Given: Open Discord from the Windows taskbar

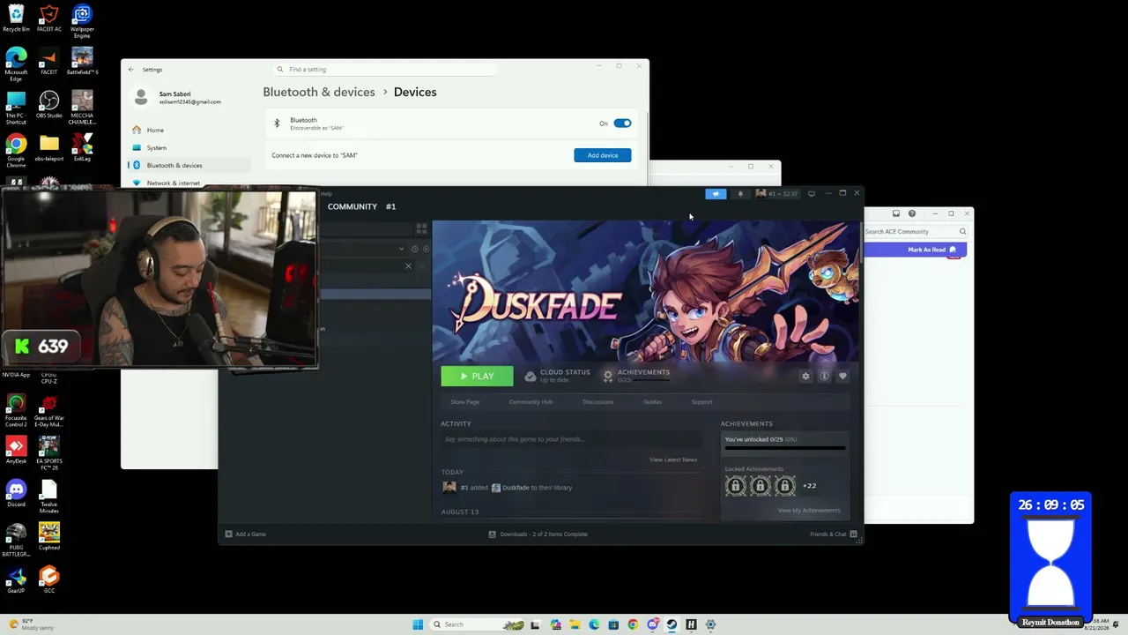Looking at the screenshot, I should coord(652,624).
